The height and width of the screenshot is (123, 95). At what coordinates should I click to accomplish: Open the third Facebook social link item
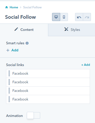[x=48, y=91]
